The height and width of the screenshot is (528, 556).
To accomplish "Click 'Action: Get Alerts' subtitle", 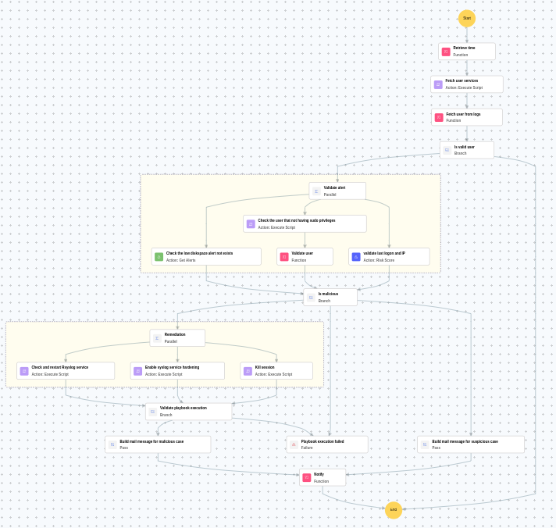I will point(180,260).
